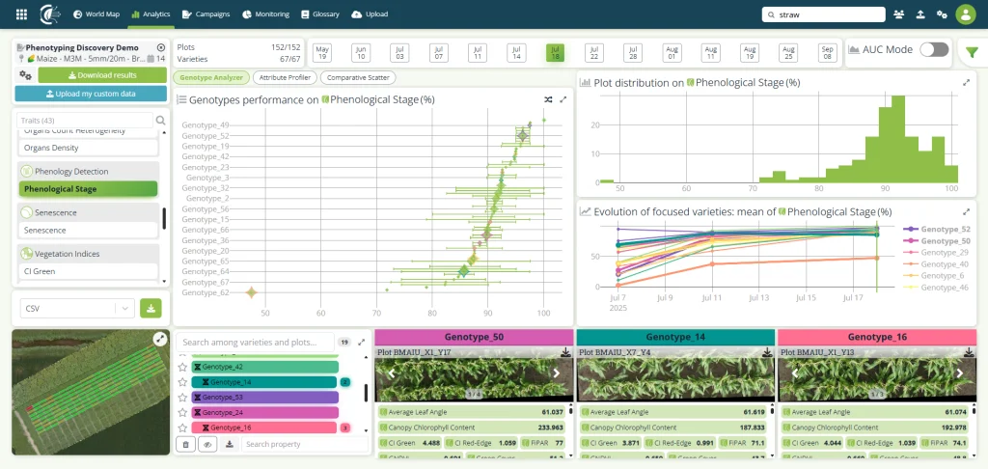
Task: Star Genotype_42 as favorite
Action: 182,367
